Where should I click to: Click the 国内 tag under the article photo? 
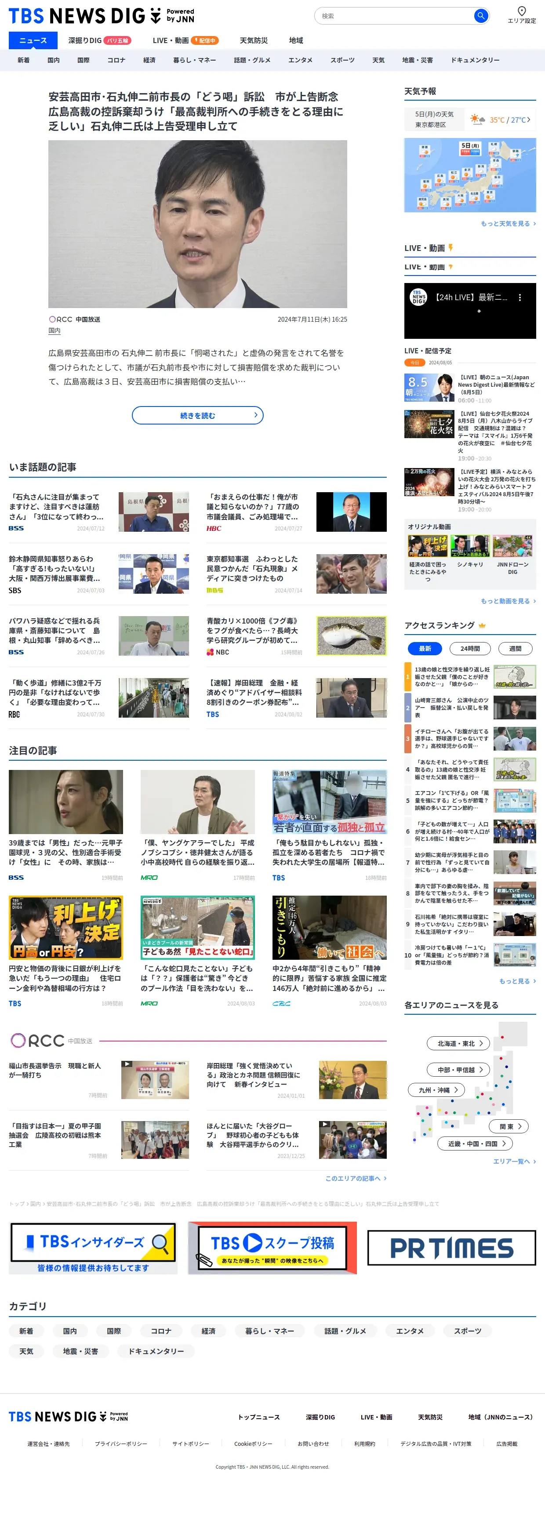coord(54,331)
